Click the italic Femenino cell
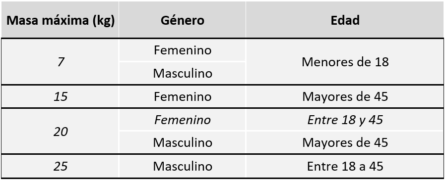This screenshot has width=446, height=181. (x=183, y=120)
